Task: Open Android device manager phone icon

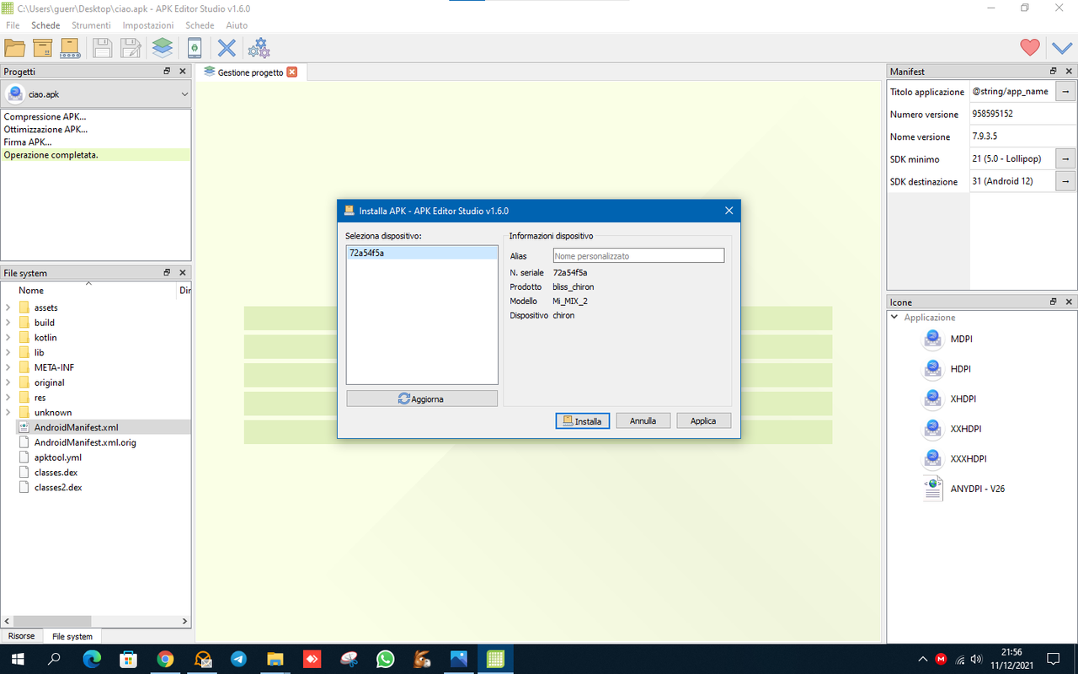Action: 195,48
